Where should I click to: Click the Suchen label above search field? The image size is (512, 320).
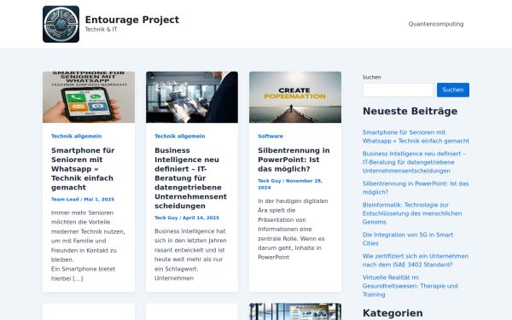[371, 77]
